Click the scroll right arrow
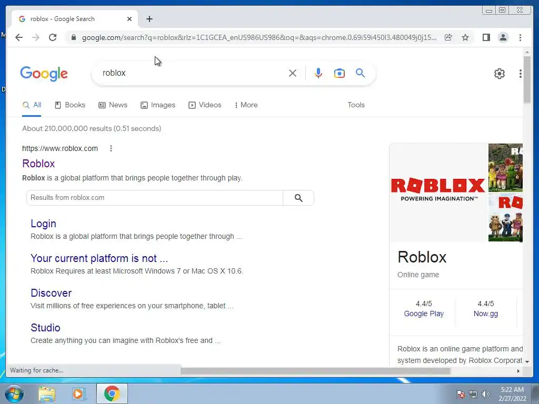Image resolution: width=539 pixels, height=404 pixels. click(518, 371)
